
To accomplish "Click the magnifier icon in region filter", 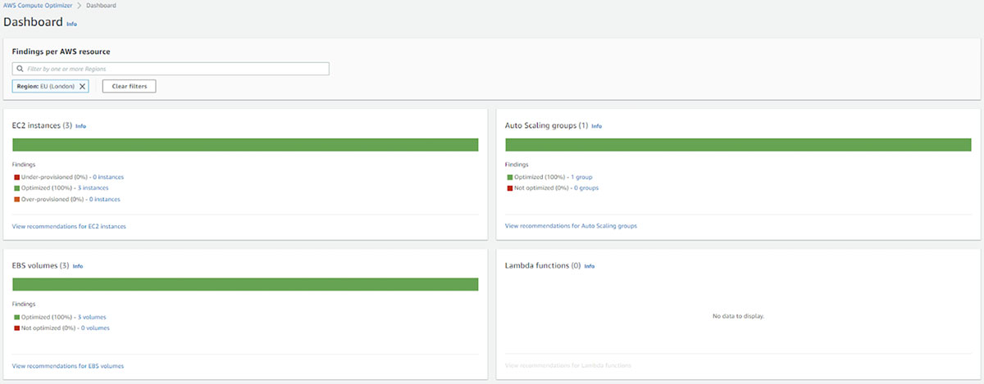I will click(20, 69).
